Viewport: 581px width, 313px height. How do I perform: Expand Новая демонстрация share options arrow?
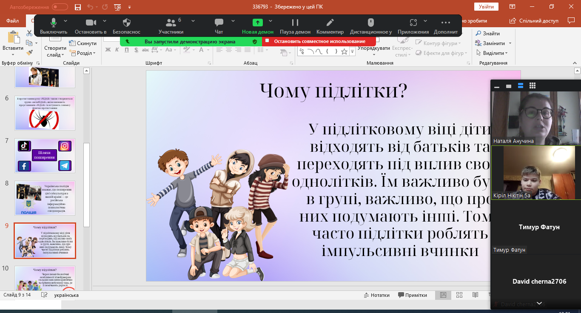(x=271, y=20)
